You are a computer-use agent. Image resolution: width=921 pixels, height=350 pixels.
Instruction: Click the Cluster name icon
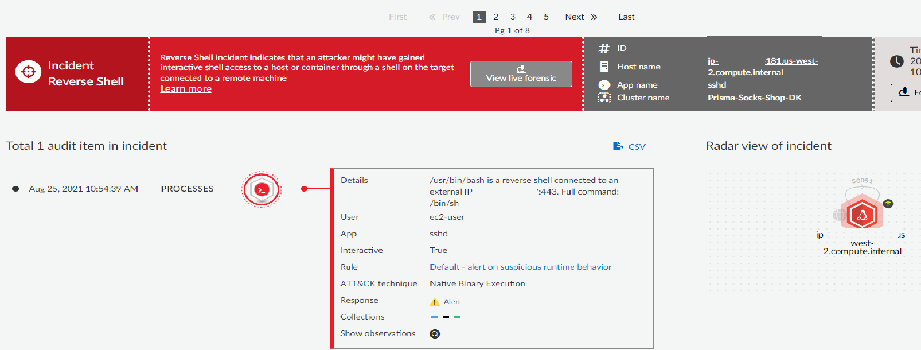(604, 98)
